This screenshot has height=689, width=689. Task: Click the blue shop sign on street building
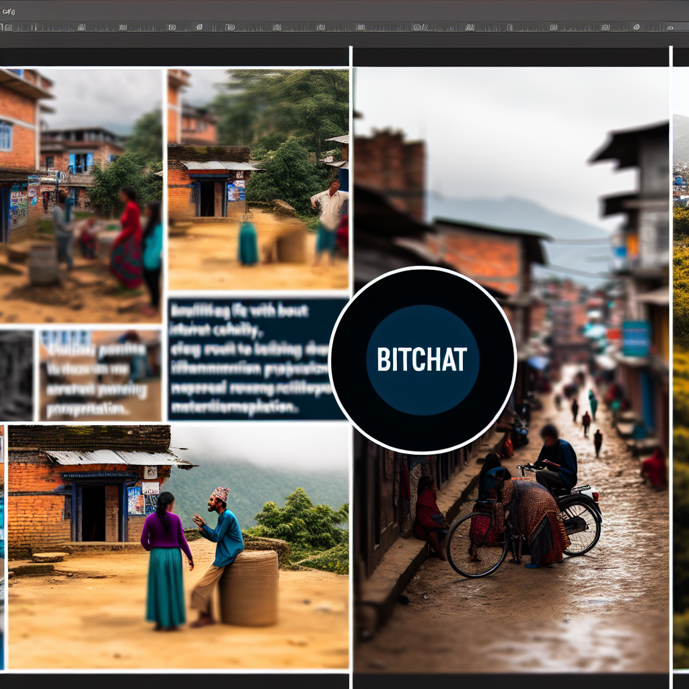[635, 338]
